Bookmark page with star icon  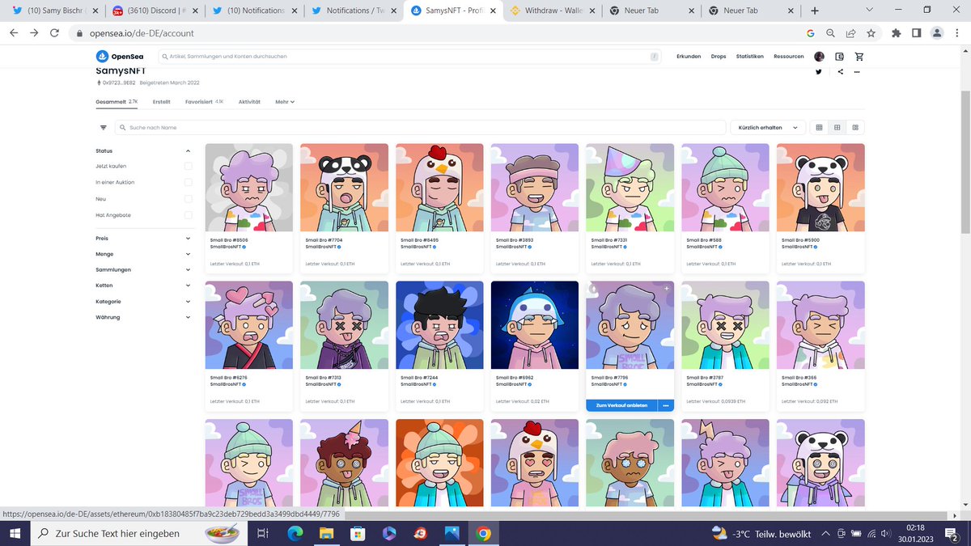click(x=871, y=33)
